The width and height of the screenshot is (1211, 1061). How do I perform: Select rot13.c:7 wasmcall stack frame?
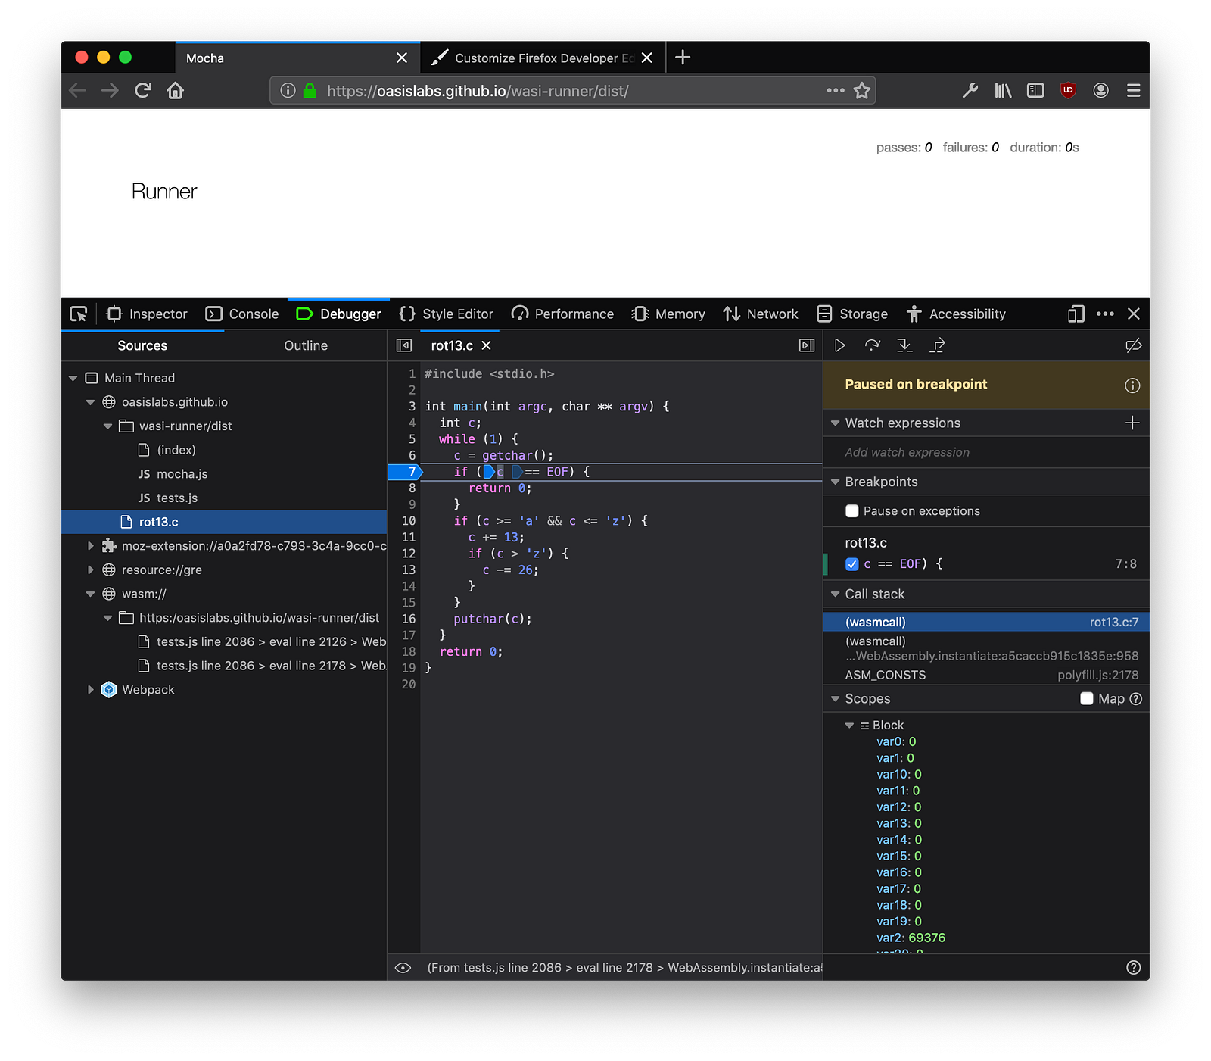986,623
